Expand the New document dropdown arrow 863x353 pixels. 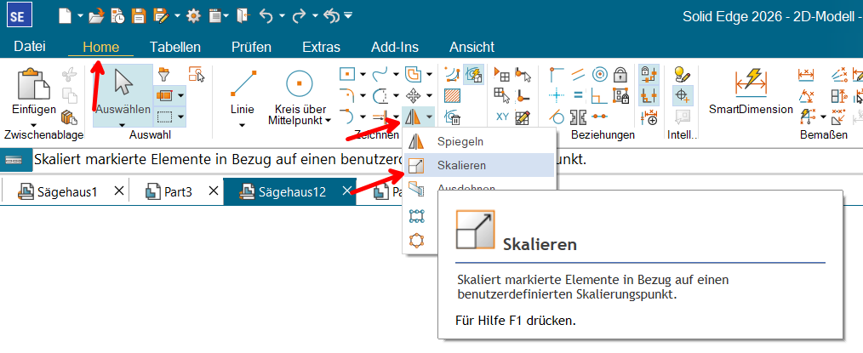(x=80, y=16)
